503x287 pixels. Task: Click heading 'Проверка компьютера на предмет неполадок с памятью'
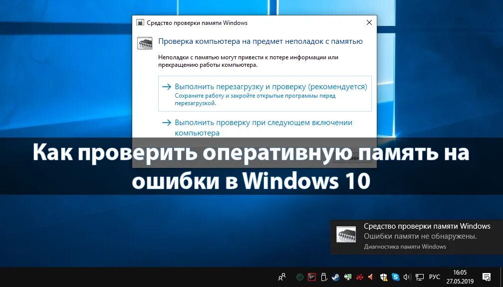click(261, 41)
